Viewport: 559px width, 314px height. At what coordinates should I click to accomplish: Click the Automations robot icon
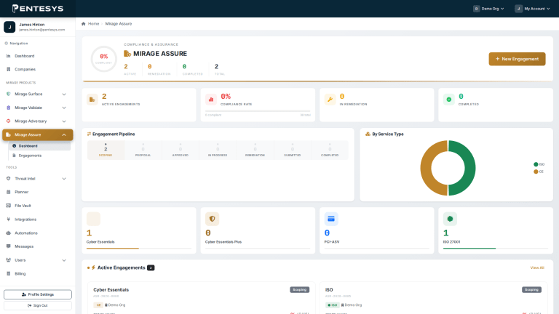[9, 233]
